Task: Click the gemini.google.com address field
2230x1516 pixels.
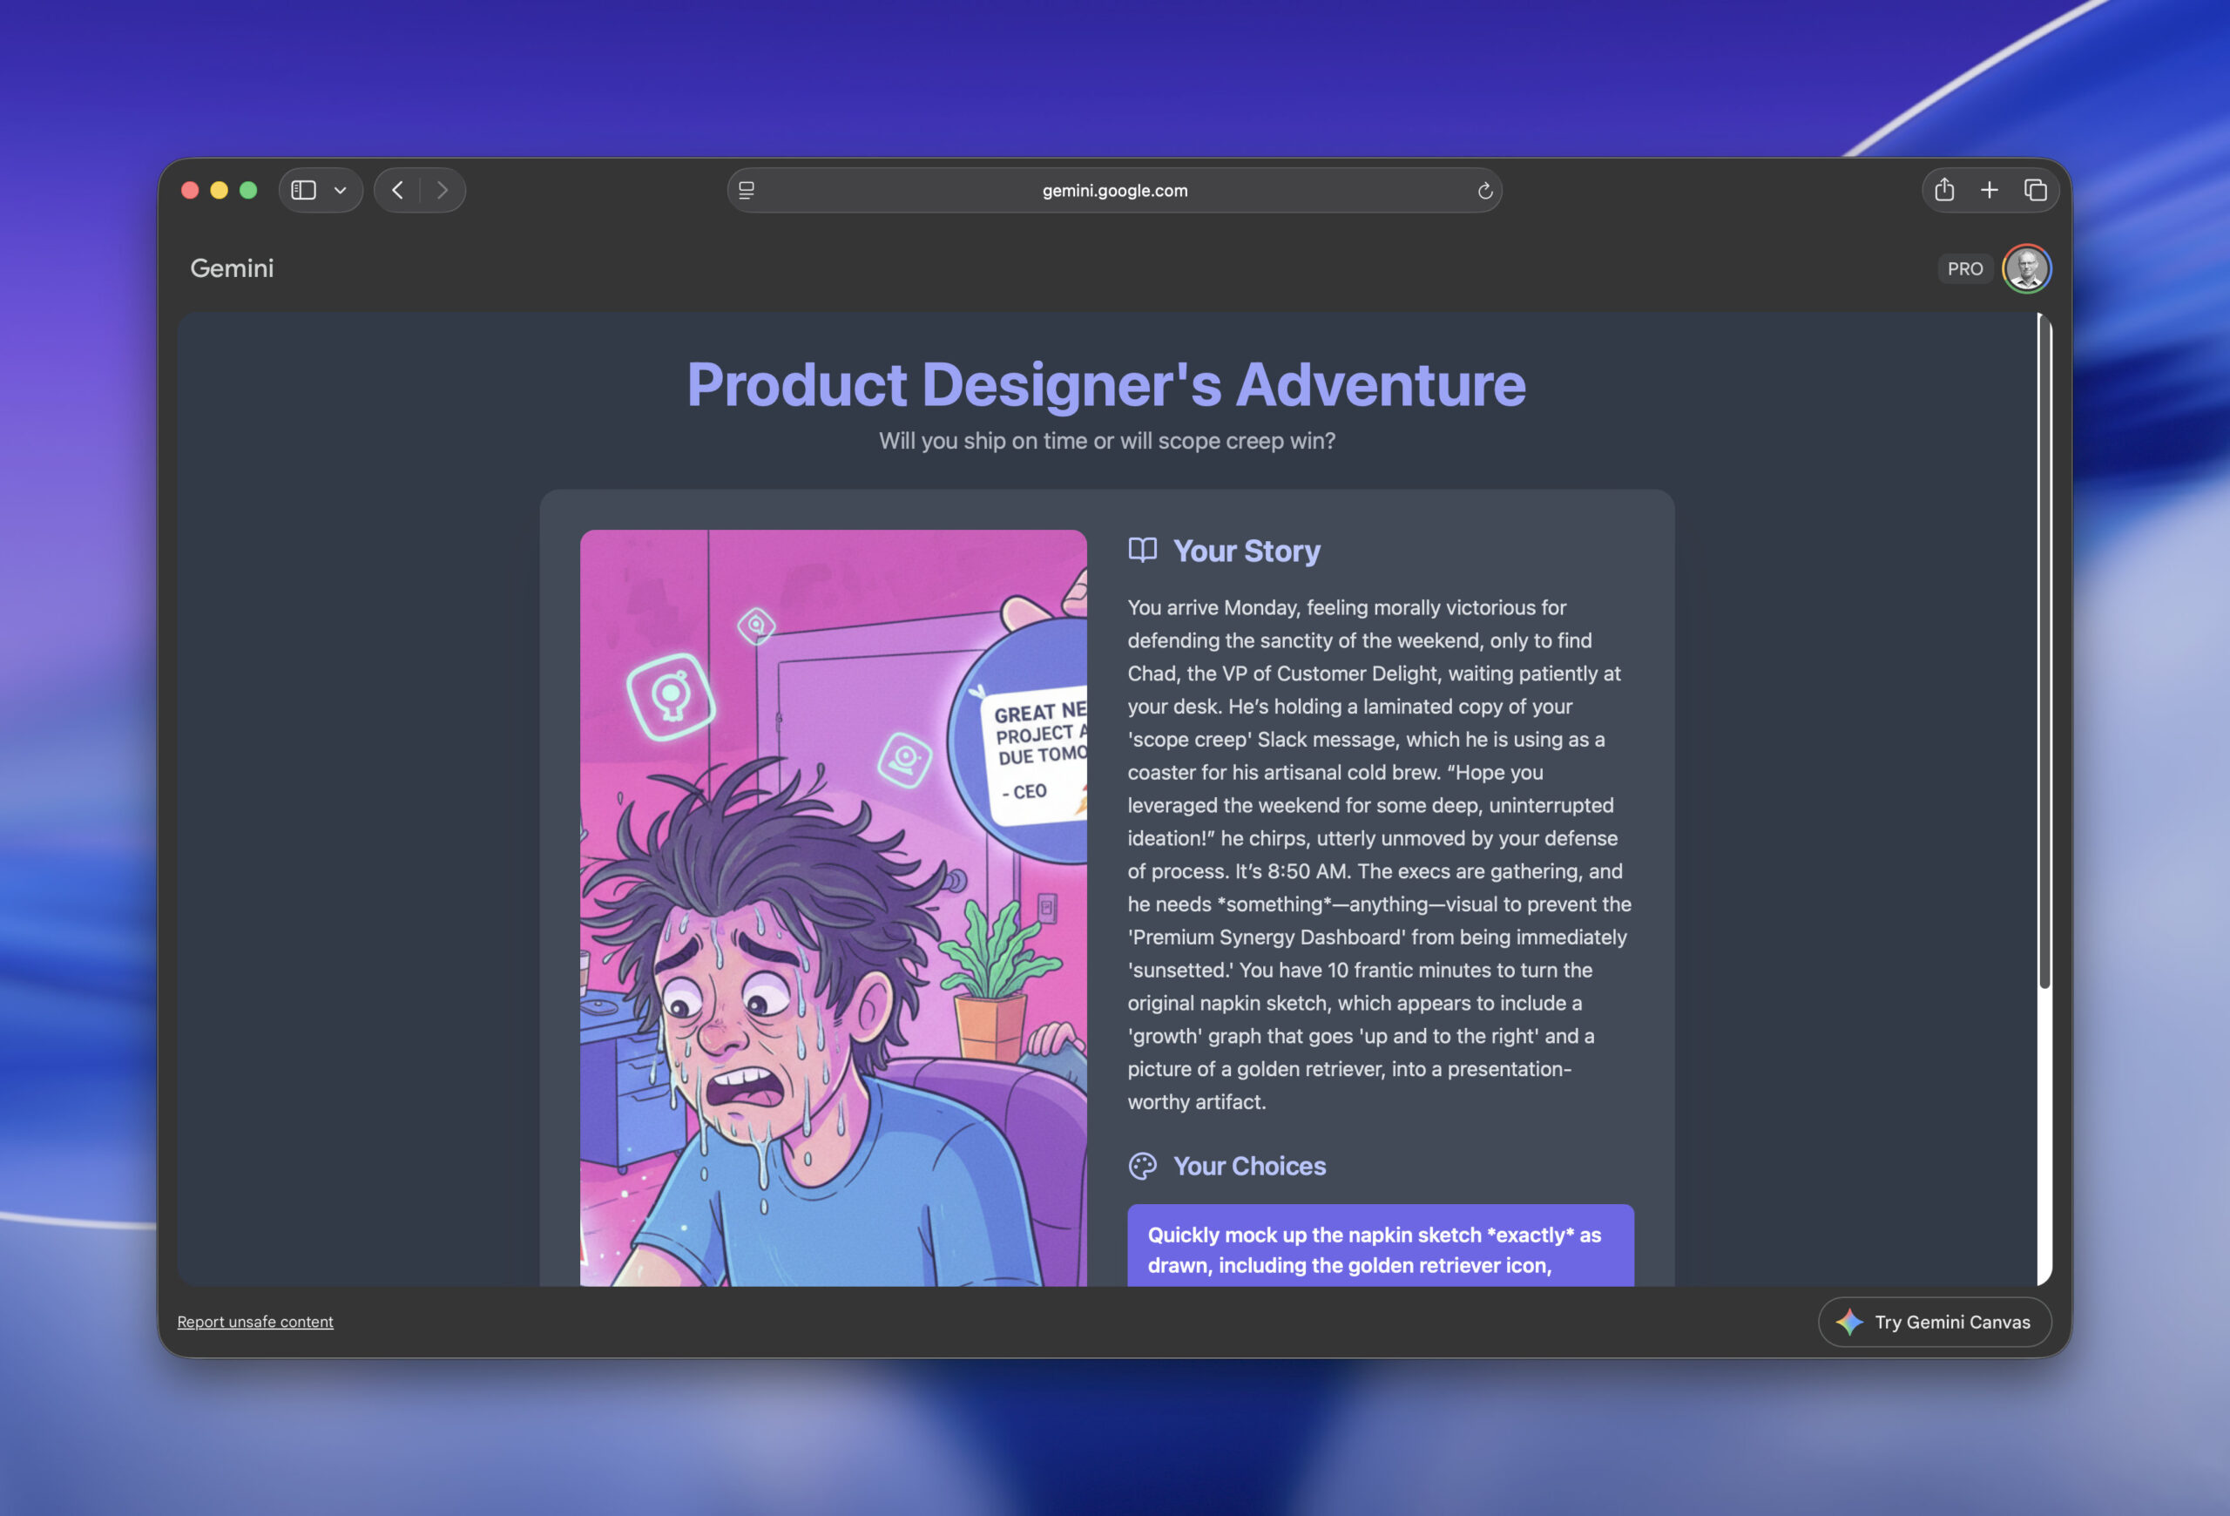Action: tap(1114, 190)
